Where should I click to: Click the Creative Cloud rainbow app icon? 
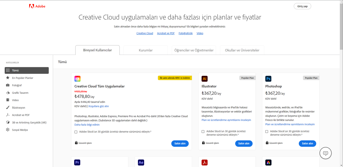[77, 79]
